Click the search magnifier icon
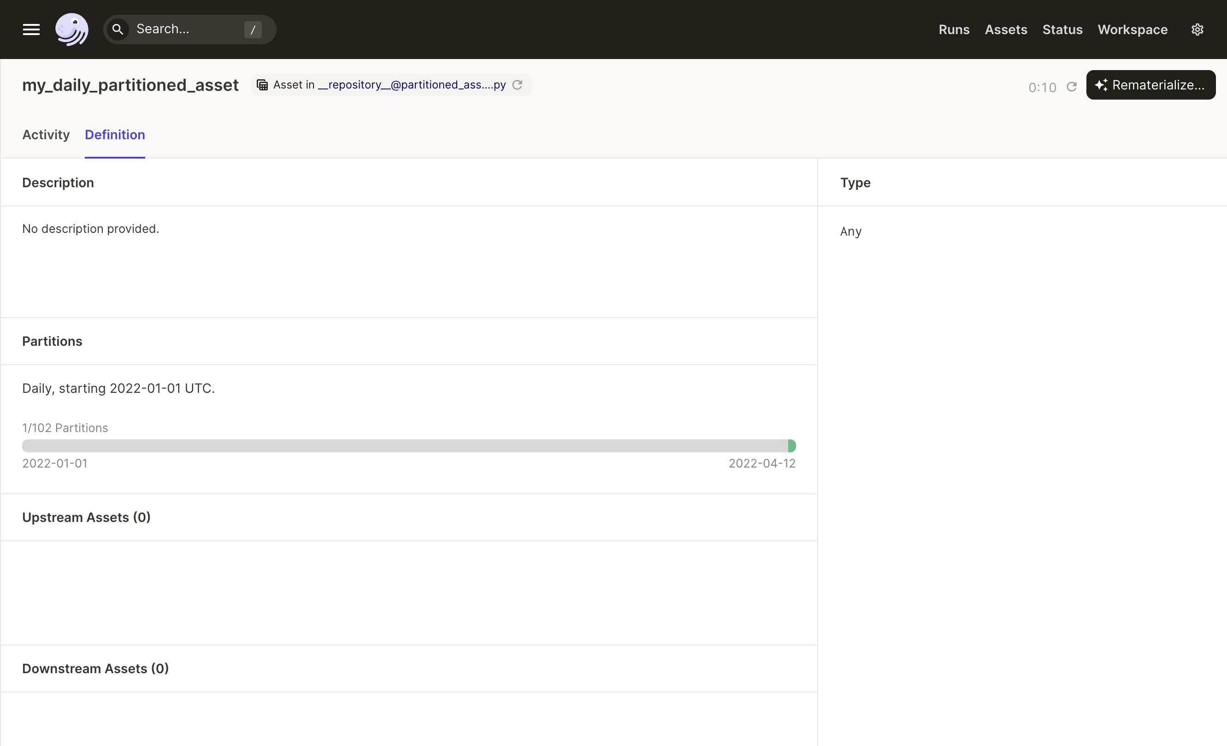Image resolution: width=1227 pixels, height=746 pixels. (118, 29)
